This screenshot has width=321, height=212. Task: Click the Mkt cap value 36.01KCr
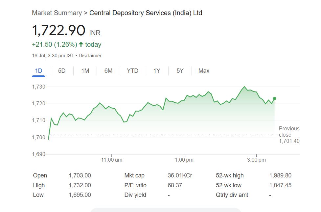[180, 175]
